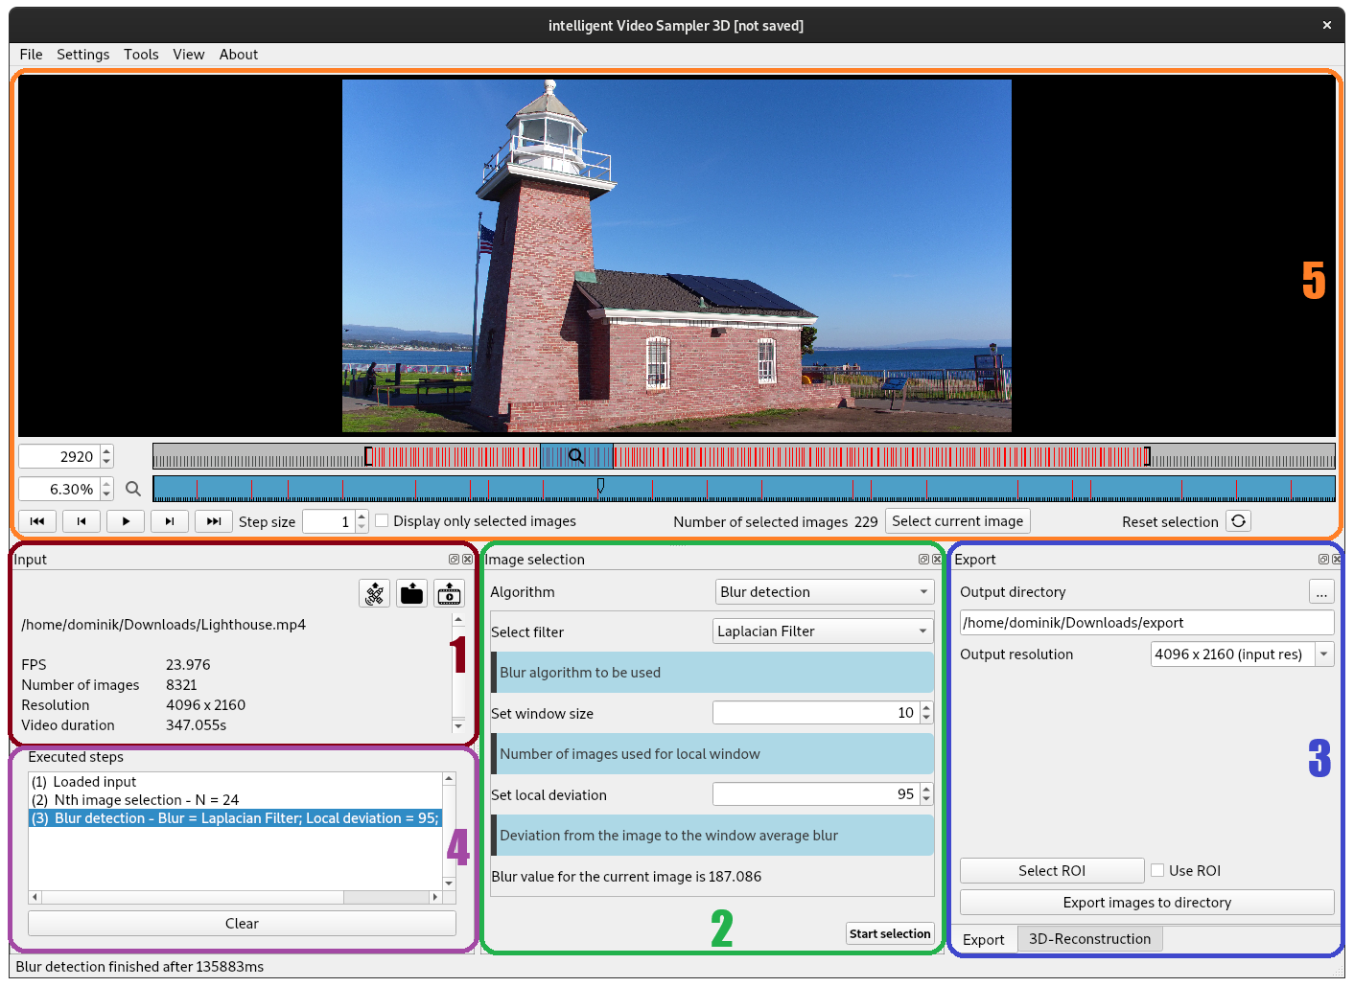Open the Algorithm dropdown showing Blur detection
Image resolution: width=1354 pixels, height=987 pixels.
pyautogui.click(x=825, y=592)
